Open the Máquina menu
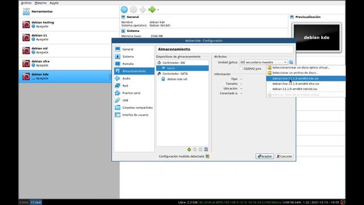 tap(40, 3)
